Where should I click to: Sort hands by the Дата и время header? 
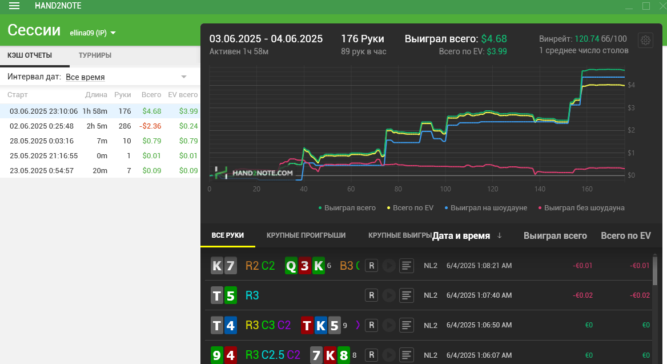tap(461, 235)
